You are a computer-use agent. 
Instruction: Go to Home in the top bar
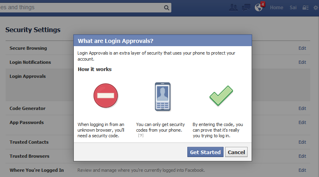tap(276, 8)
